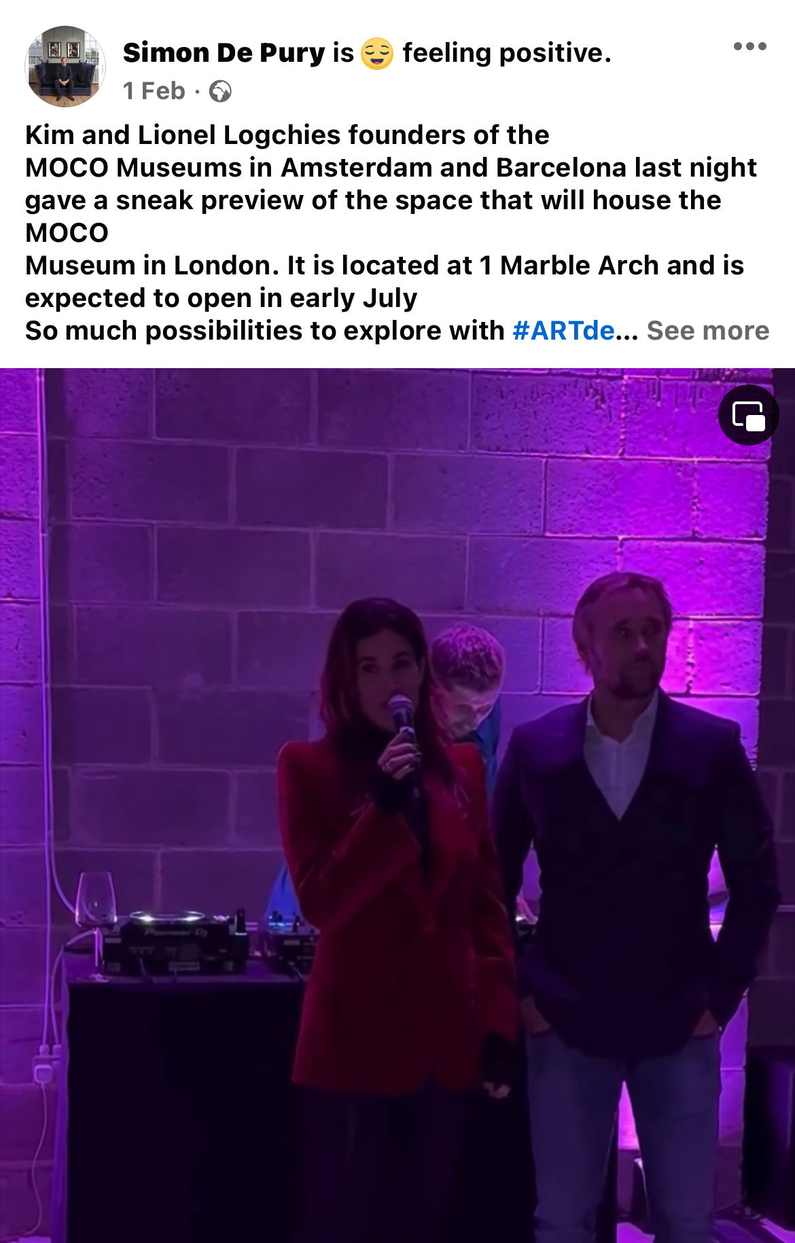Open Simon De Pury's profile picture

pos(65,67)
